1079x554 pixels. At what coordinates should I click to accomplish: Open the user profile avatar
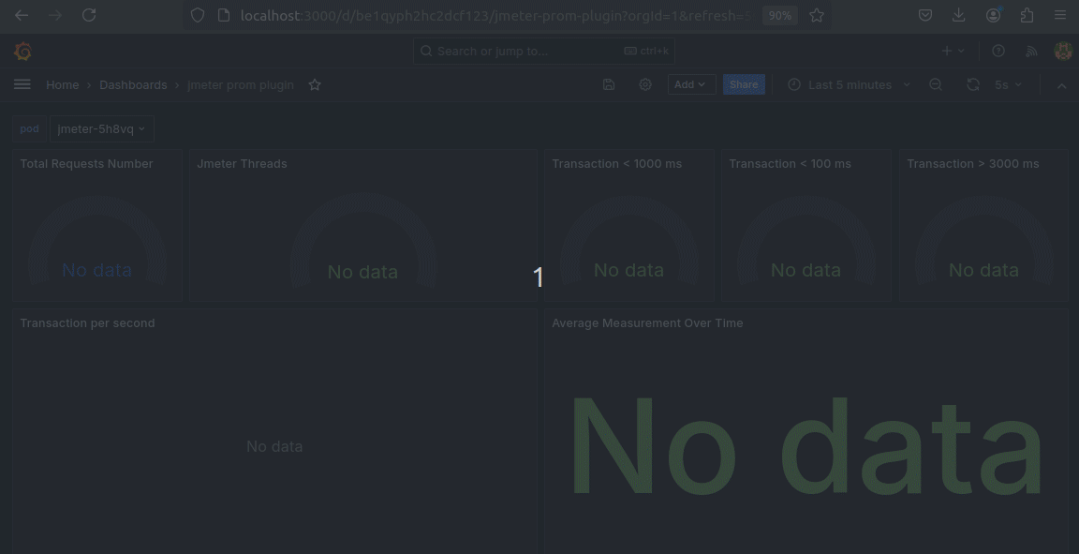click(x=1063, y=52)
